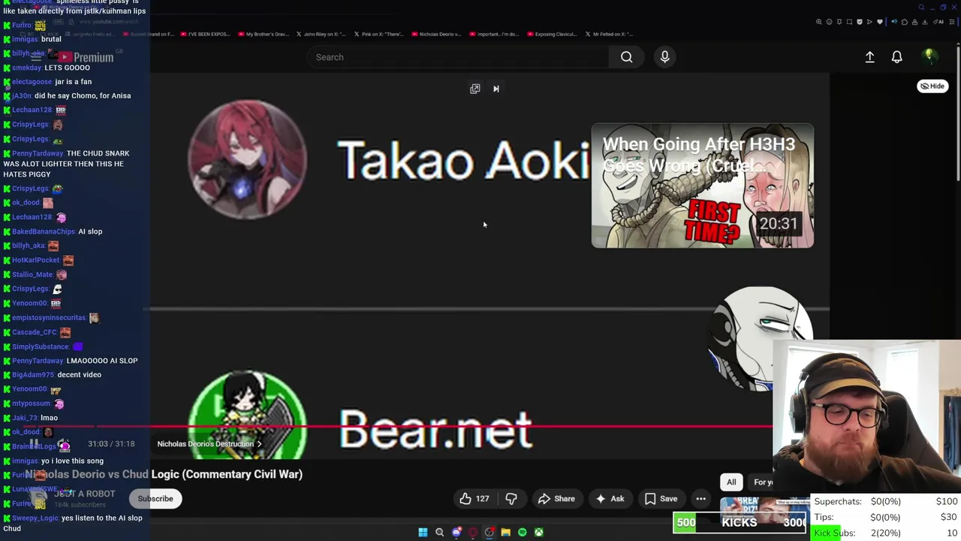Open Windows taskbar search
This screenshot has width=961, height=541.
tap(439, 533)
